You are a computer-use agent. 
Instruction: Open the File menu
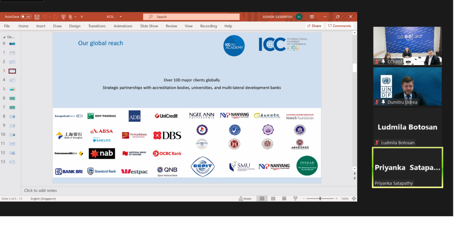7,26
